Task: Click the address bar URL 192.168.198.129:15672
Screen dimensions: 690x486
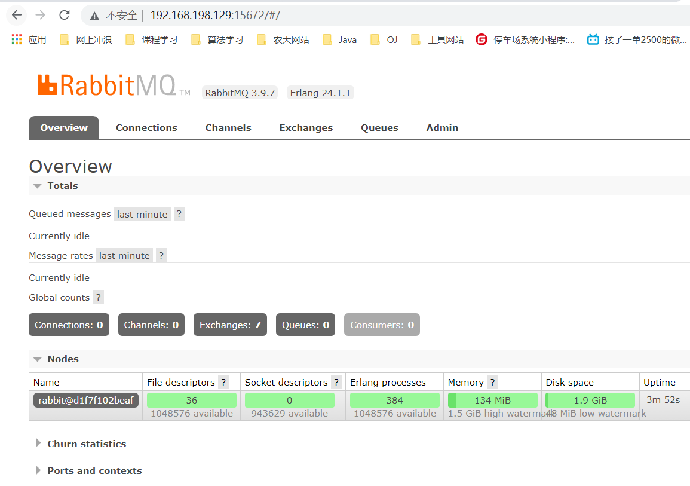Action: [x=215, y=16]
